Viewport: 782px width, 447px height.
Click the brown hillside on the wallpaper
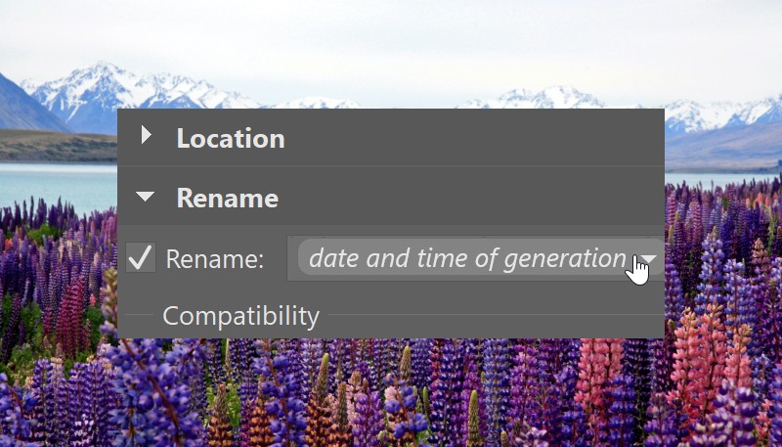(59, 145)
